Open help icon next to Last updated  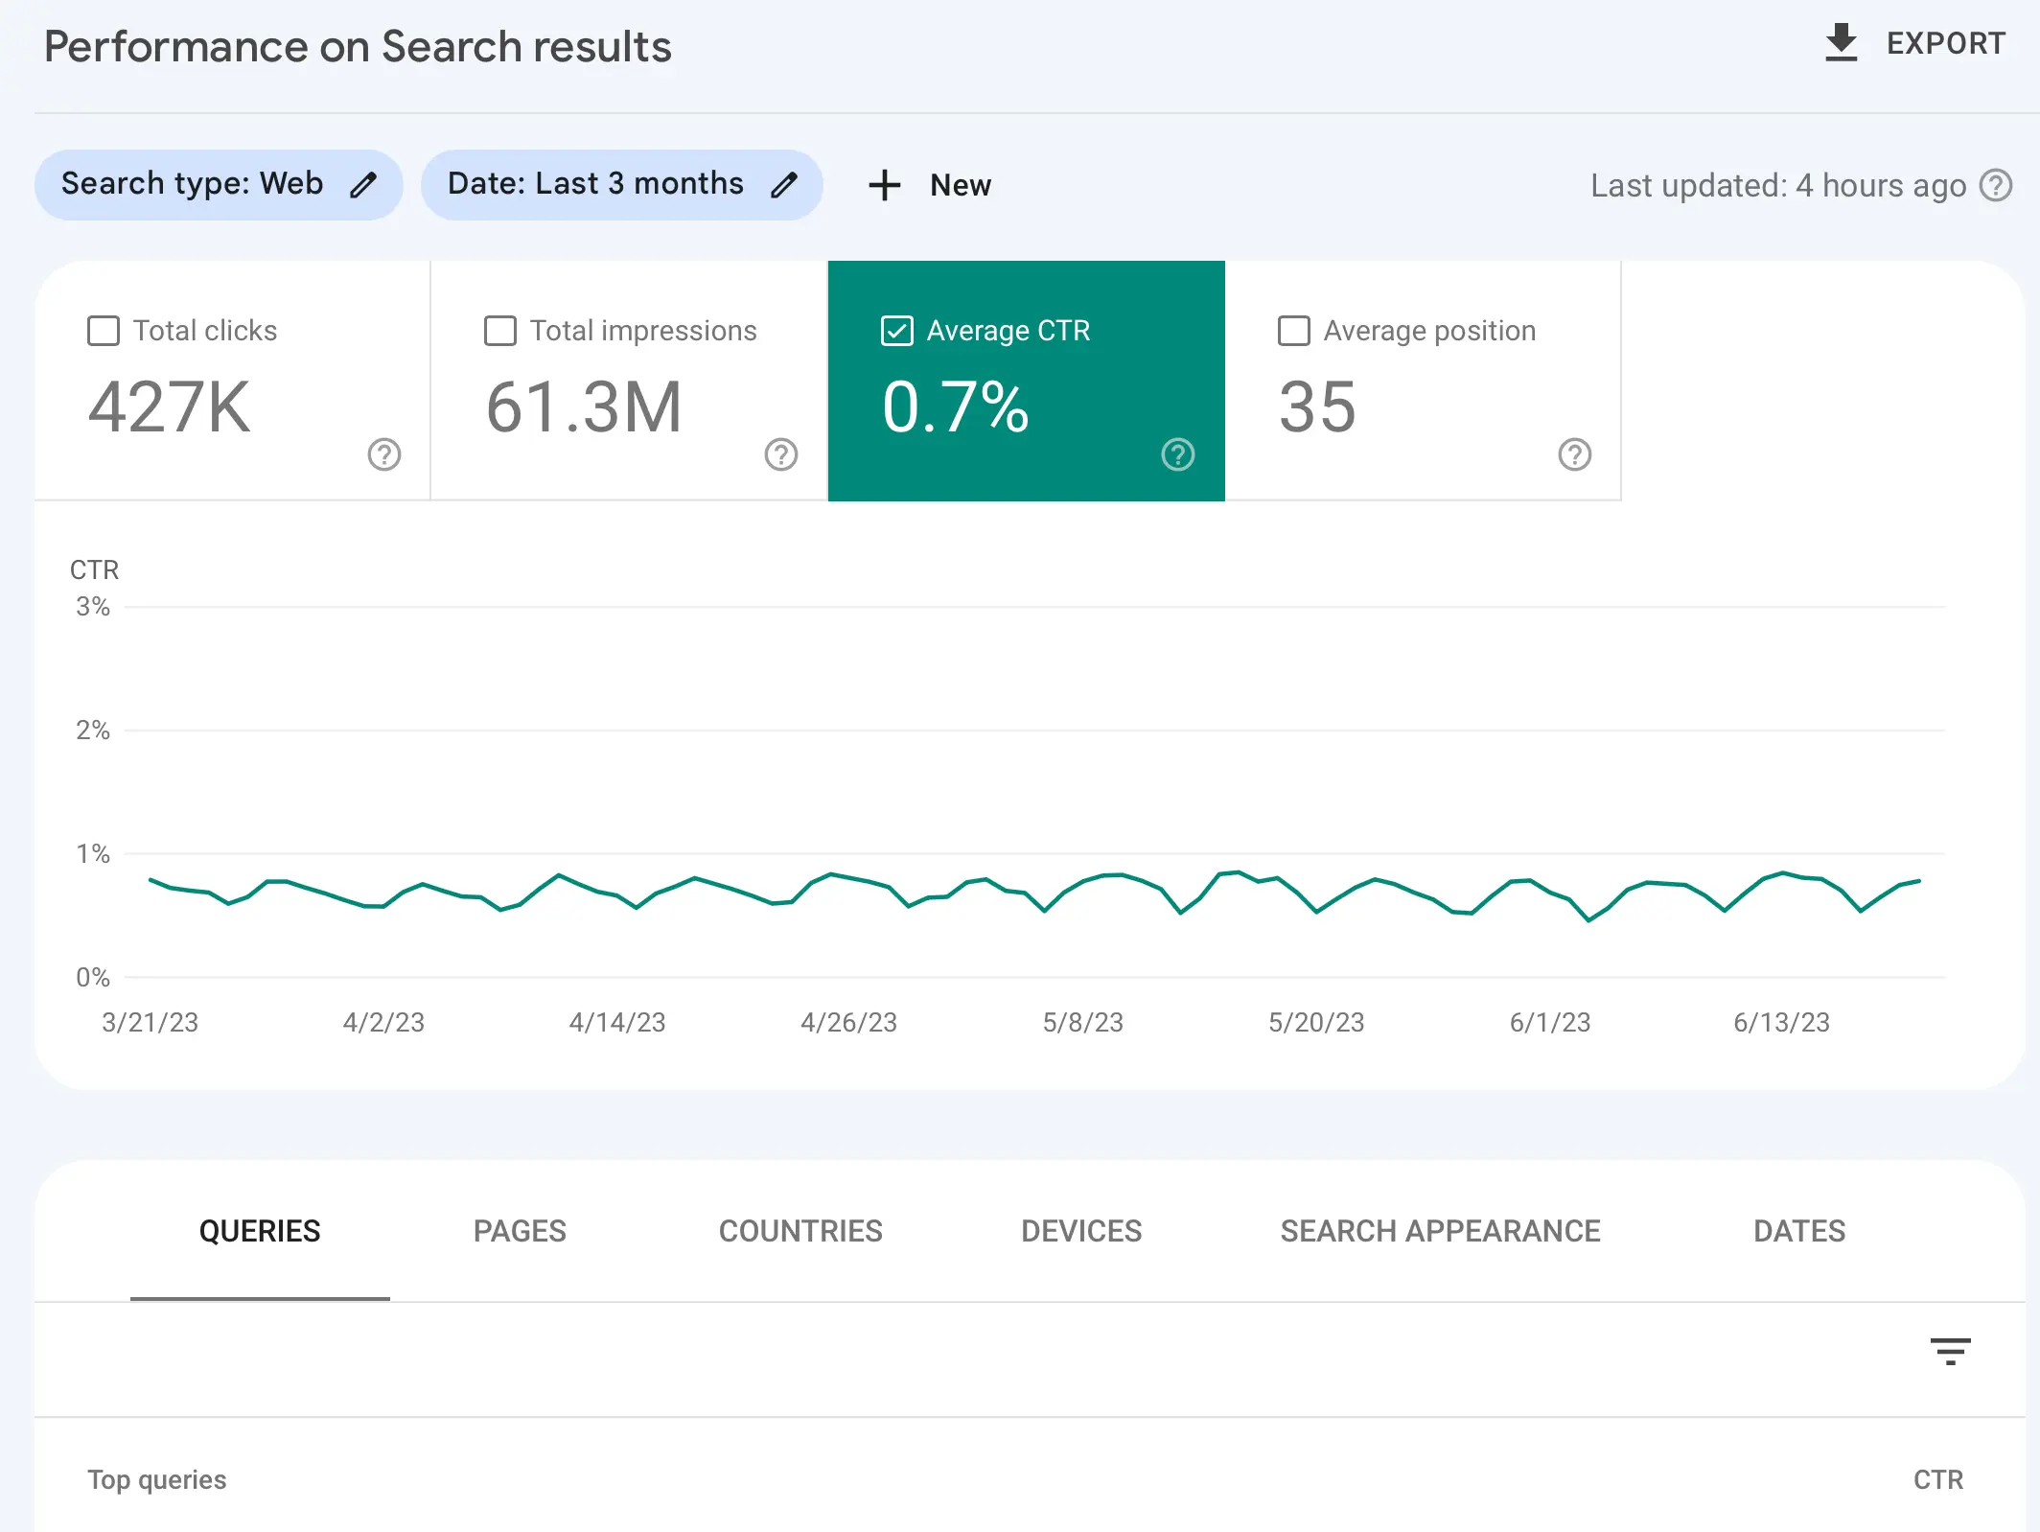[1996, 185]
